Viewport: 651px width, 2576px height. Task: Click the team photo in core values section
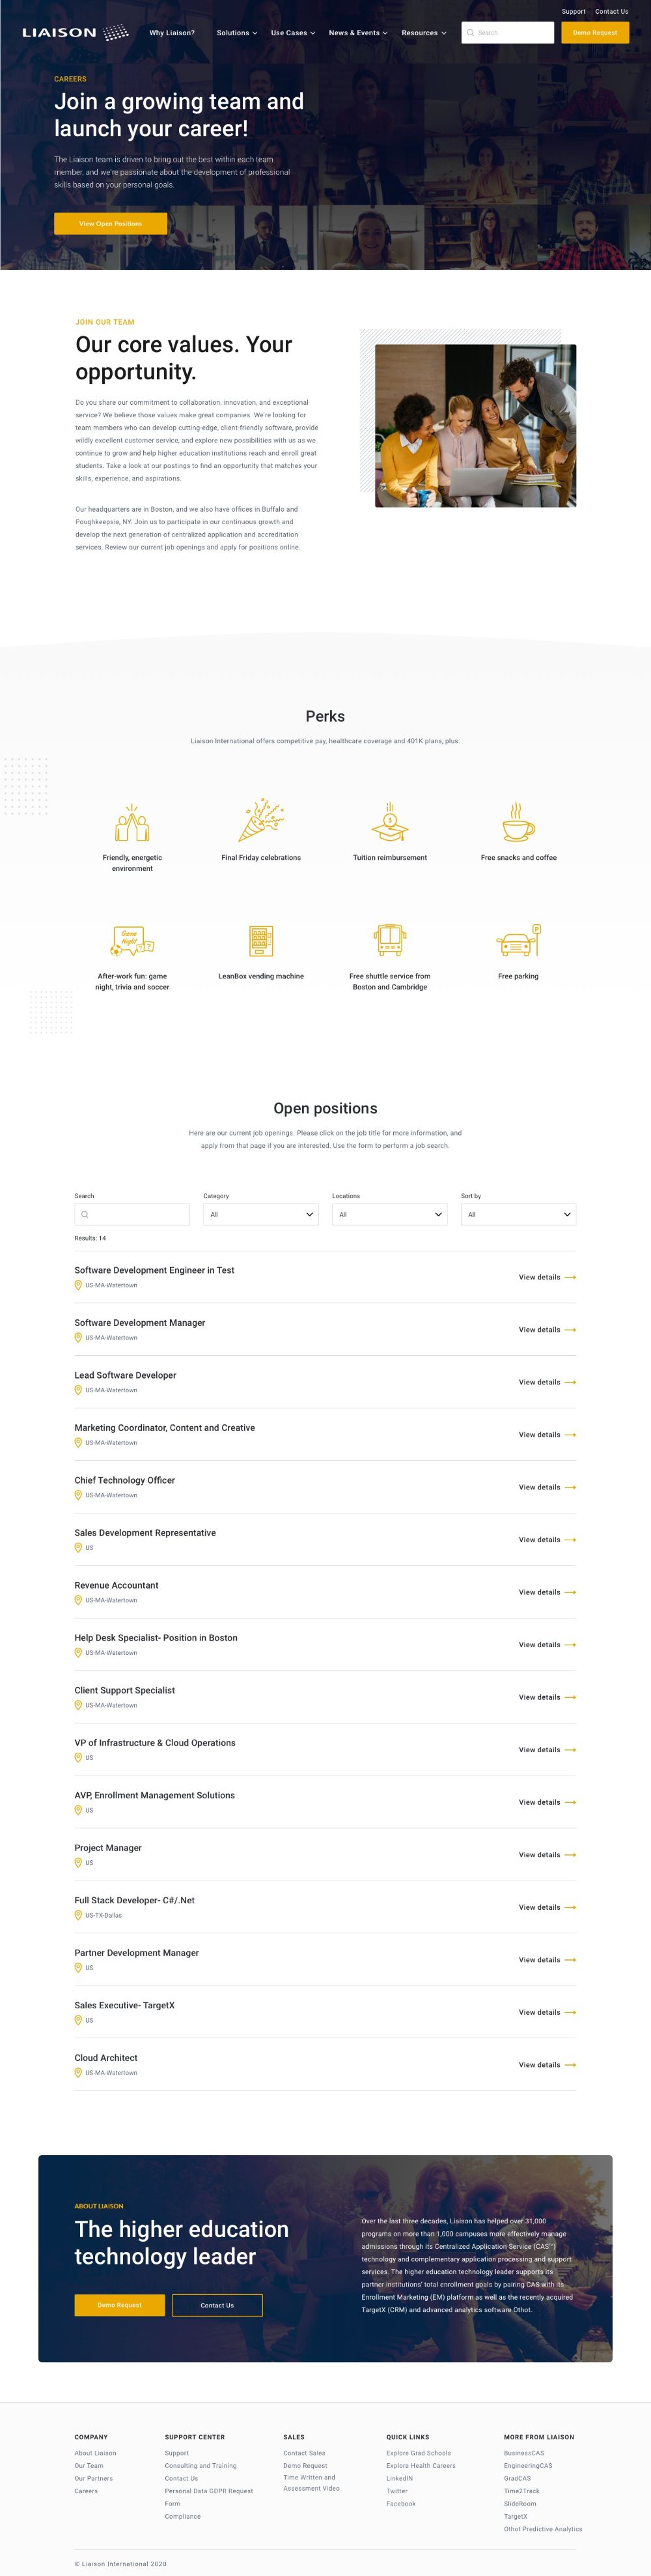[475, 426]
